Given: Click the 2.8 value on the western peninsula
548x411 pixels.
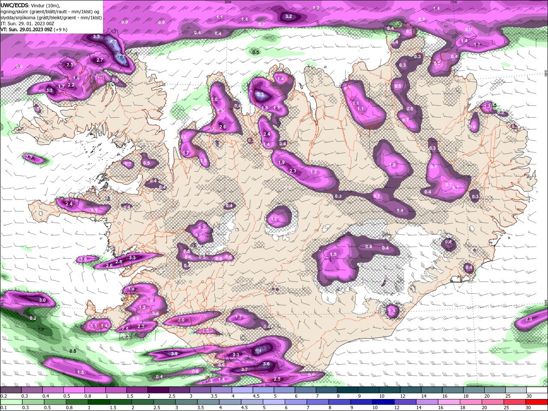Looking at the screenshot, I should point(119,261).
